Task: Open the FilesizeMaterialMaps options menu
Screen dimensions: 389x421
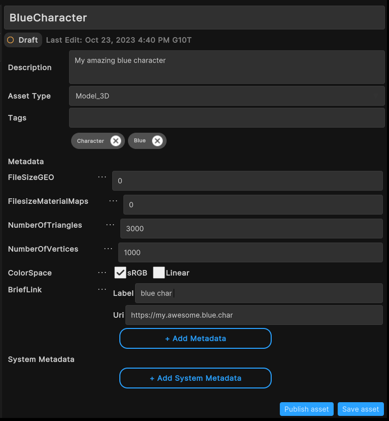Action: coord(112,201)
